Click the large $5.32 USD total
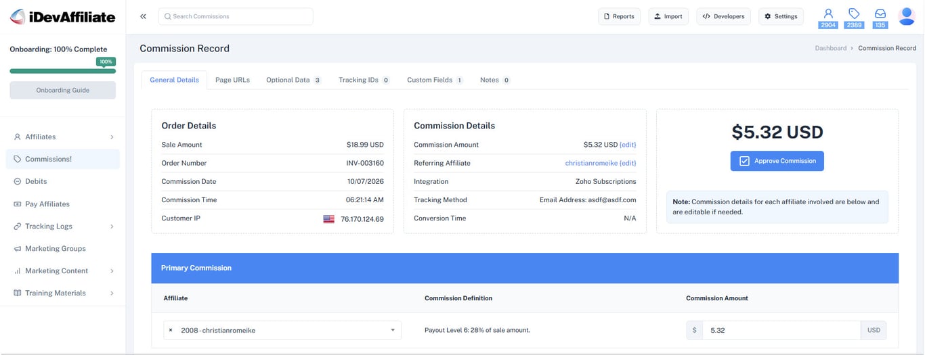This screenshot has width=925, height=355. [x=777, y=132]
